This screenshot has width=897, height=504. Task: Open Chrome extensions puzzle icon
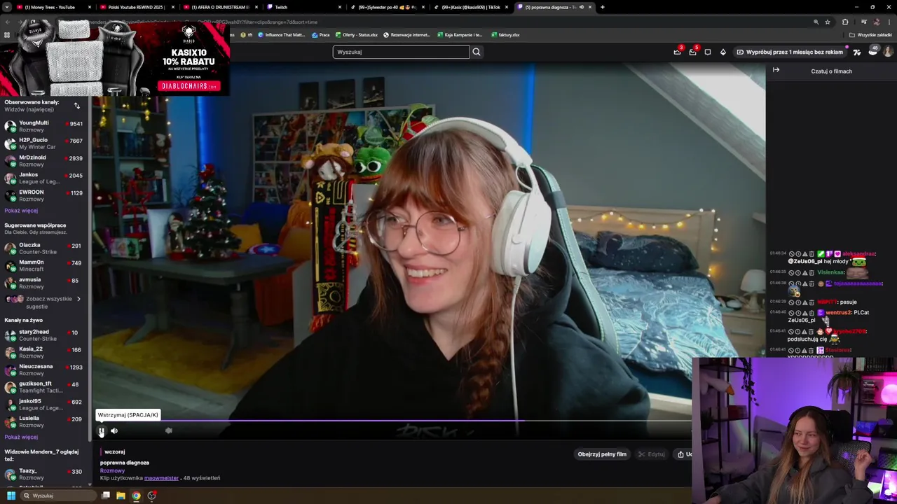845,22
